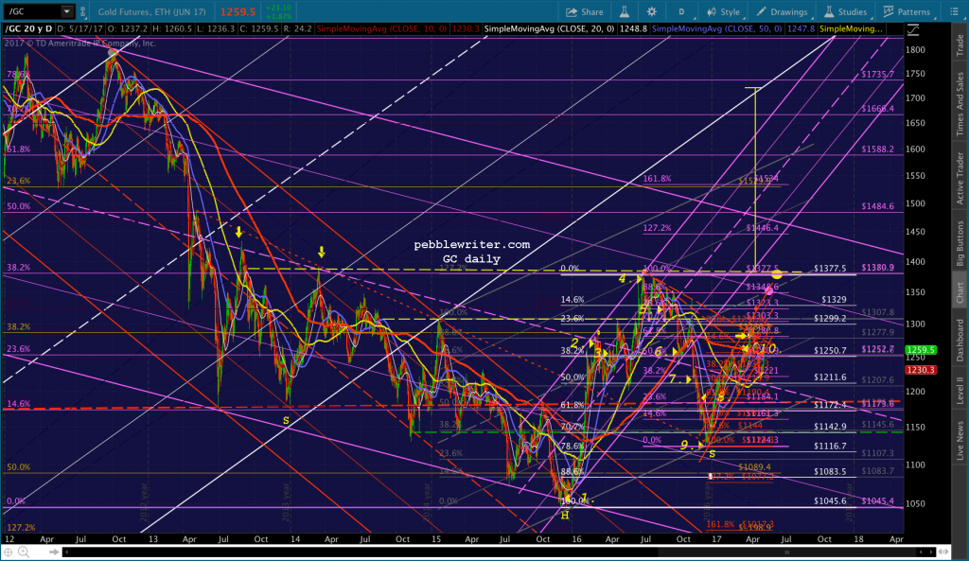
Task: Click the yellow dot marker at $1377.5
Action: click(777, 273)
